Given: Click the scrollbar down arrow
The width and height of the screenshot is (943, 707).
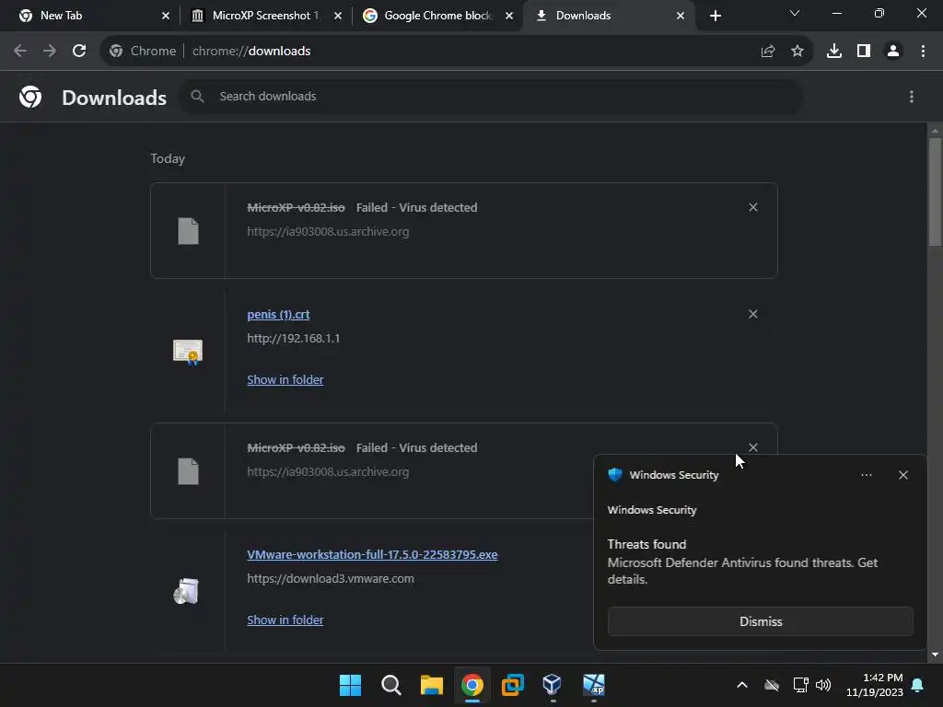Looking at the screenshot, I should (936, 655).
